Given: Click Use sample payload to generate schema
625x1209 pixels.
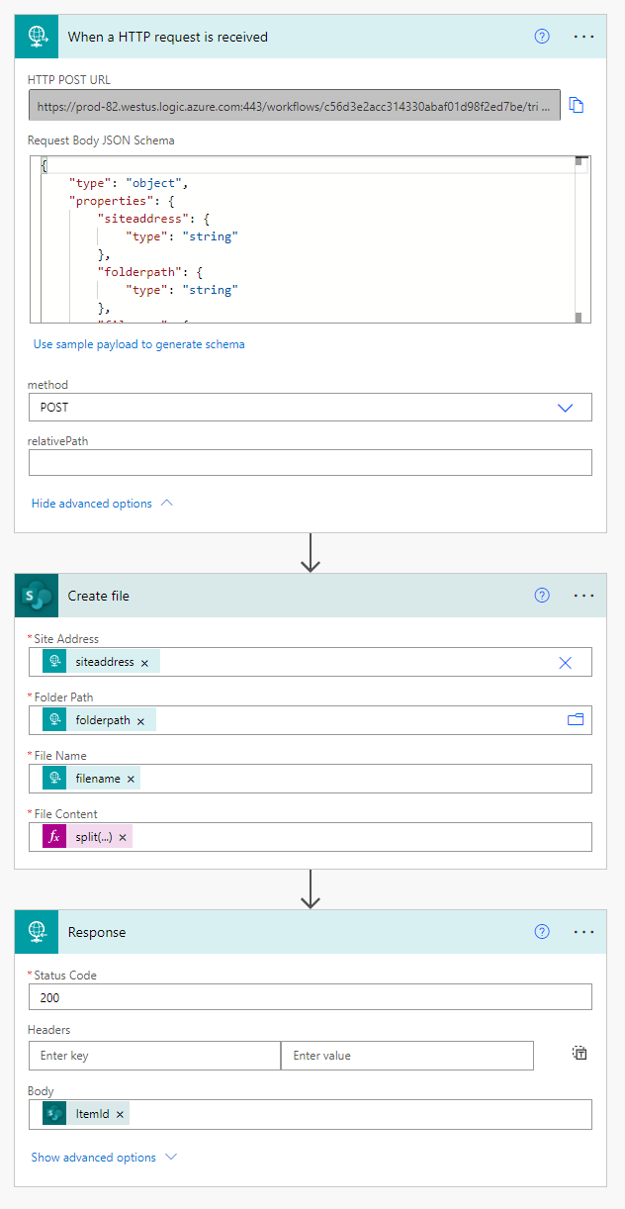Looking at the screenshot, I should (138, 344).
